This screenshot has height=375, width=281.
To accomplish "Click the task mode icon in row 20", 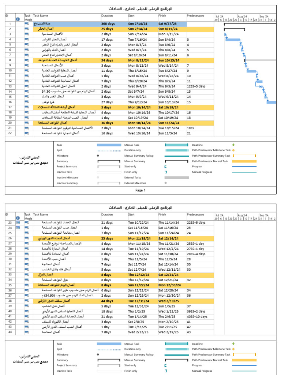I will click(26, 123).
